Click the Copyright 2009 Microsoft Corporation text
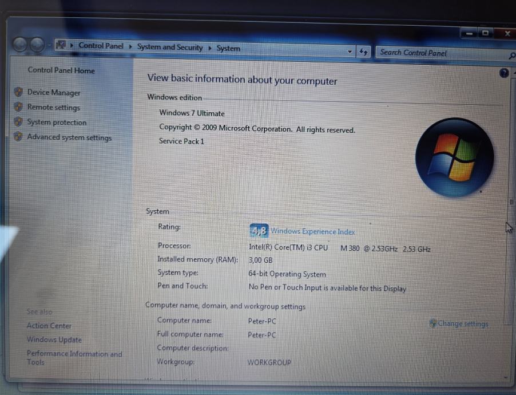The width and height of the screenshot is (516, 395). pos(257,128)
